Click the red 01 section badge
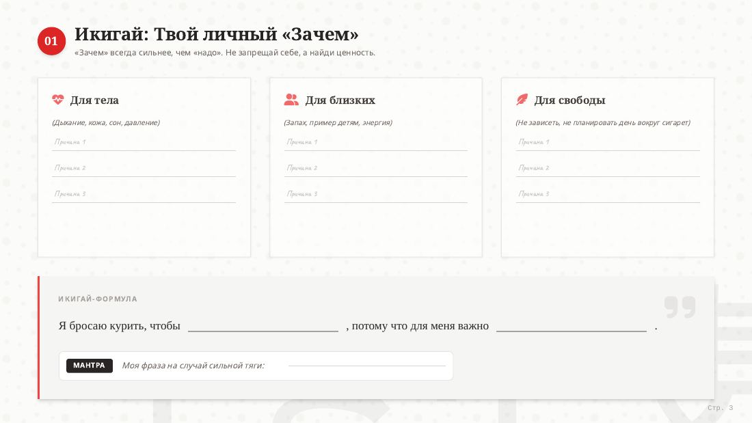The width and height of the screenshot is (752, 423). [51, 41]
